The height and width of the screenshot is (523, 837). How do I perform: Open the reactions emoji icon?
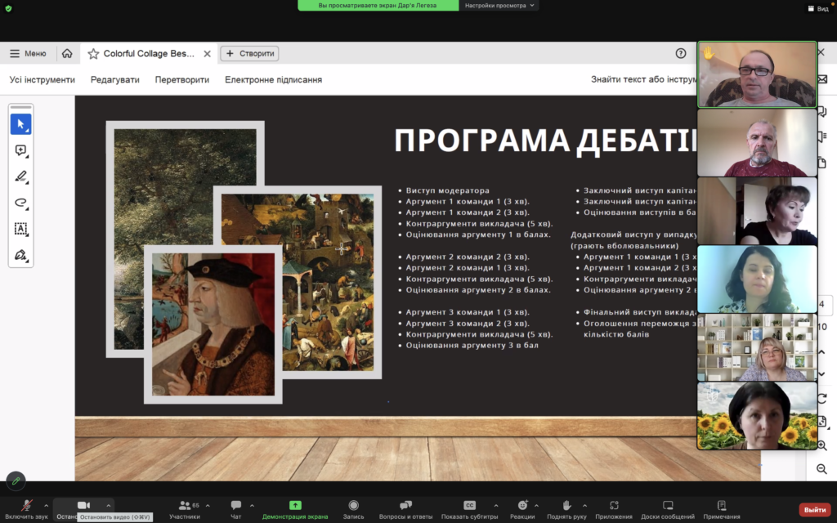pyautogui.click(x=522, y=505)
